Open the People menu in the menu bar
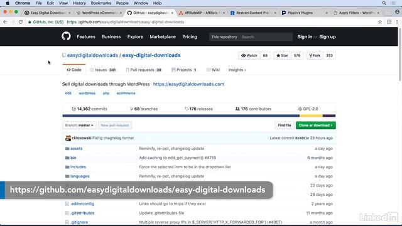Viewport: 402px width, 226px height. pyautogui.click(x=122, y=3)
